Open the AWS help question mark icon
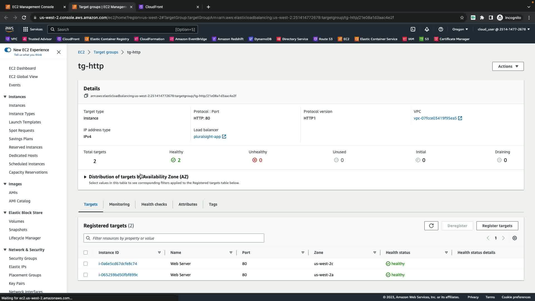The image size is (535, 301). (x=441, y=29)
